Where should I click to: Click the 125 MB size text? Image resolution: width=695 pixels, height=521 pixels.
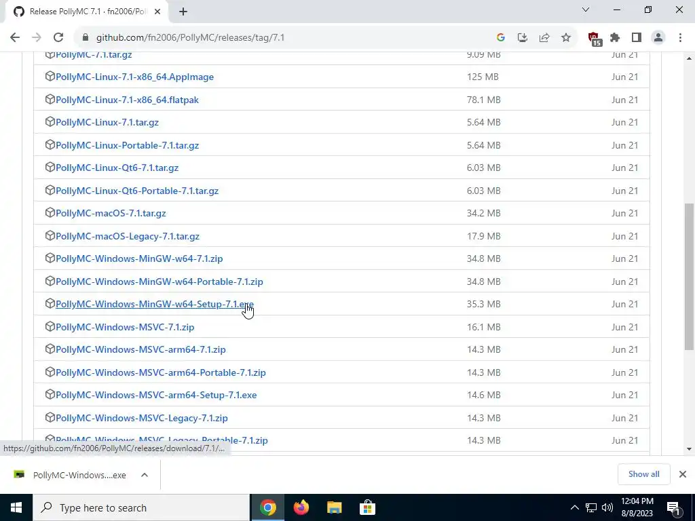coord(483,77)
